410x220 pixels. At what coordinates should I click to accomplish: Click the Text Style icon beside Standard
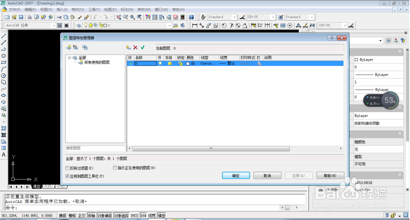[x=203, y=17]
